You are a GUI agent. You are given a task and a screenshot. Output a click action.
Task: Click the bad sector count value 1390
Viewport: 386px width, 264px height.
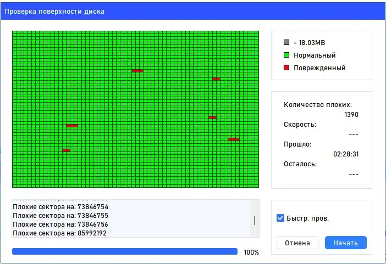click(351, 115)
